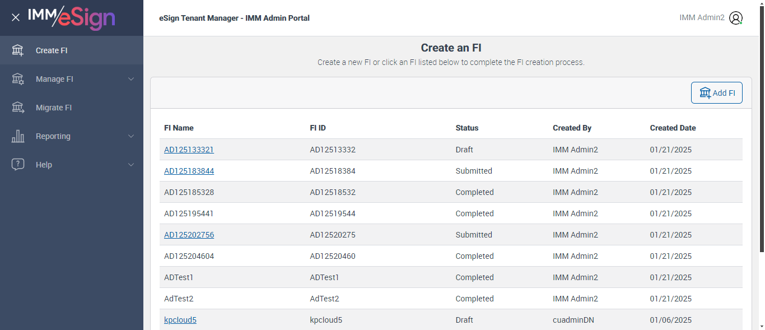Click FI ID AD12520275

coord(333,235)
